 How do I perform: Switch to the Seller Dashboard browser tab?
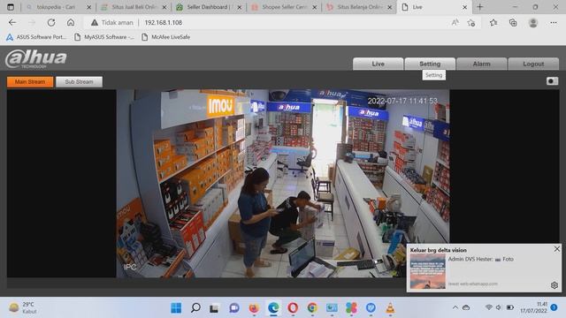209,7
